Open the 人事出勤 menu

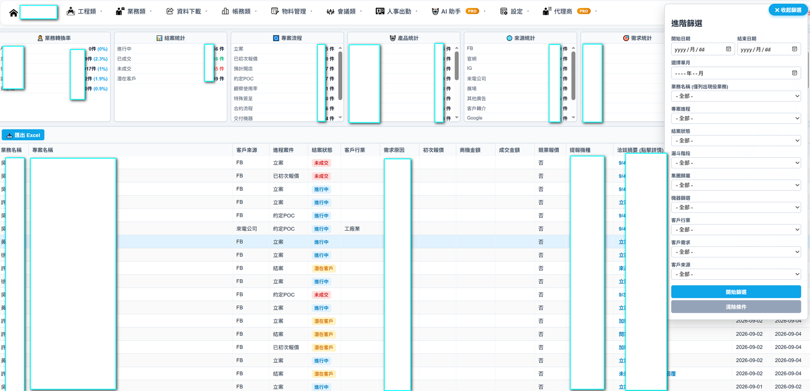click(397, 11)
